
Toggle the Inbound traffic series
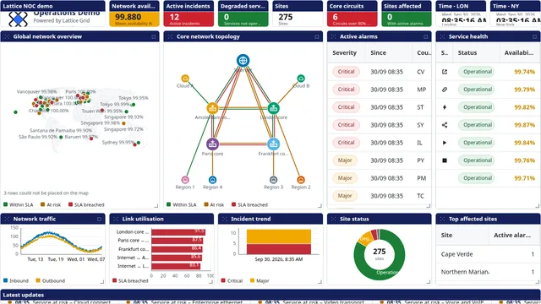pos(16,280)
